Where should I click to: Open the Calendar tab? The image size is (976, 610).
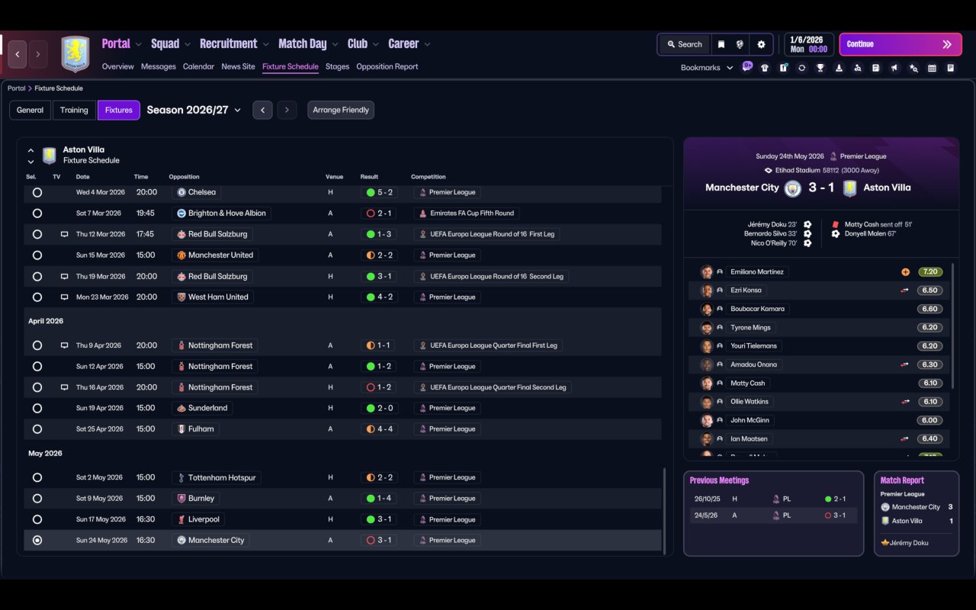(x=198, y=66)
